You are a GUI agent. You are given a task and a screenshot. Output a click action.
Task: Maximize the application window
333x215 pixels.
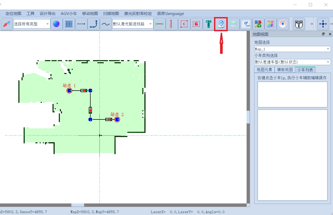(x=310, y=4)
